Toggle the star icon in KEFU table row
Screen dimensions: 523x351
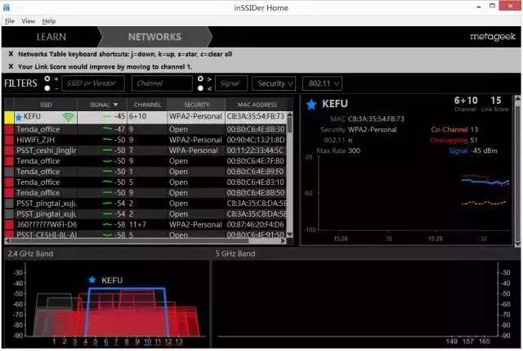19,117
